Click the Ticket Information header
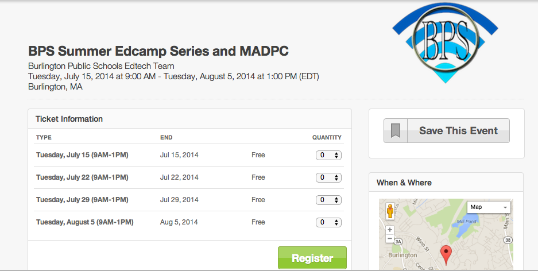Screen dimensions: 538x271 69,119
